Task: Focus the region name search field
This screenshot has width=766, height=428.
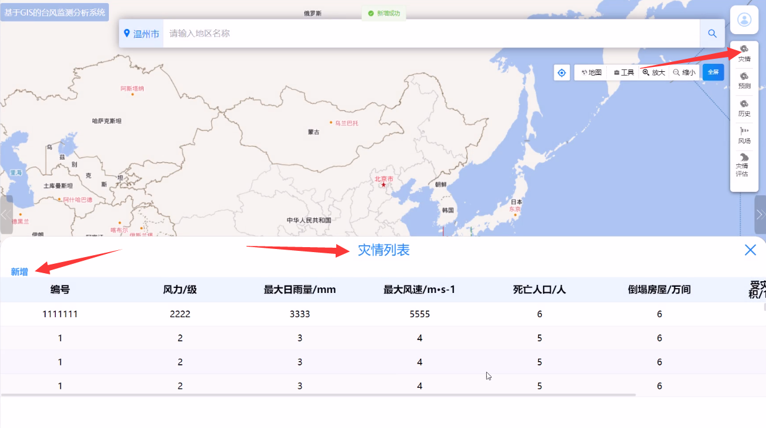Action: click(431, 33)
